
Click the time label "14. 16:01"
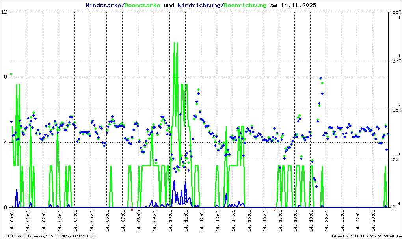pyautogui.click(x=265, y=220)
